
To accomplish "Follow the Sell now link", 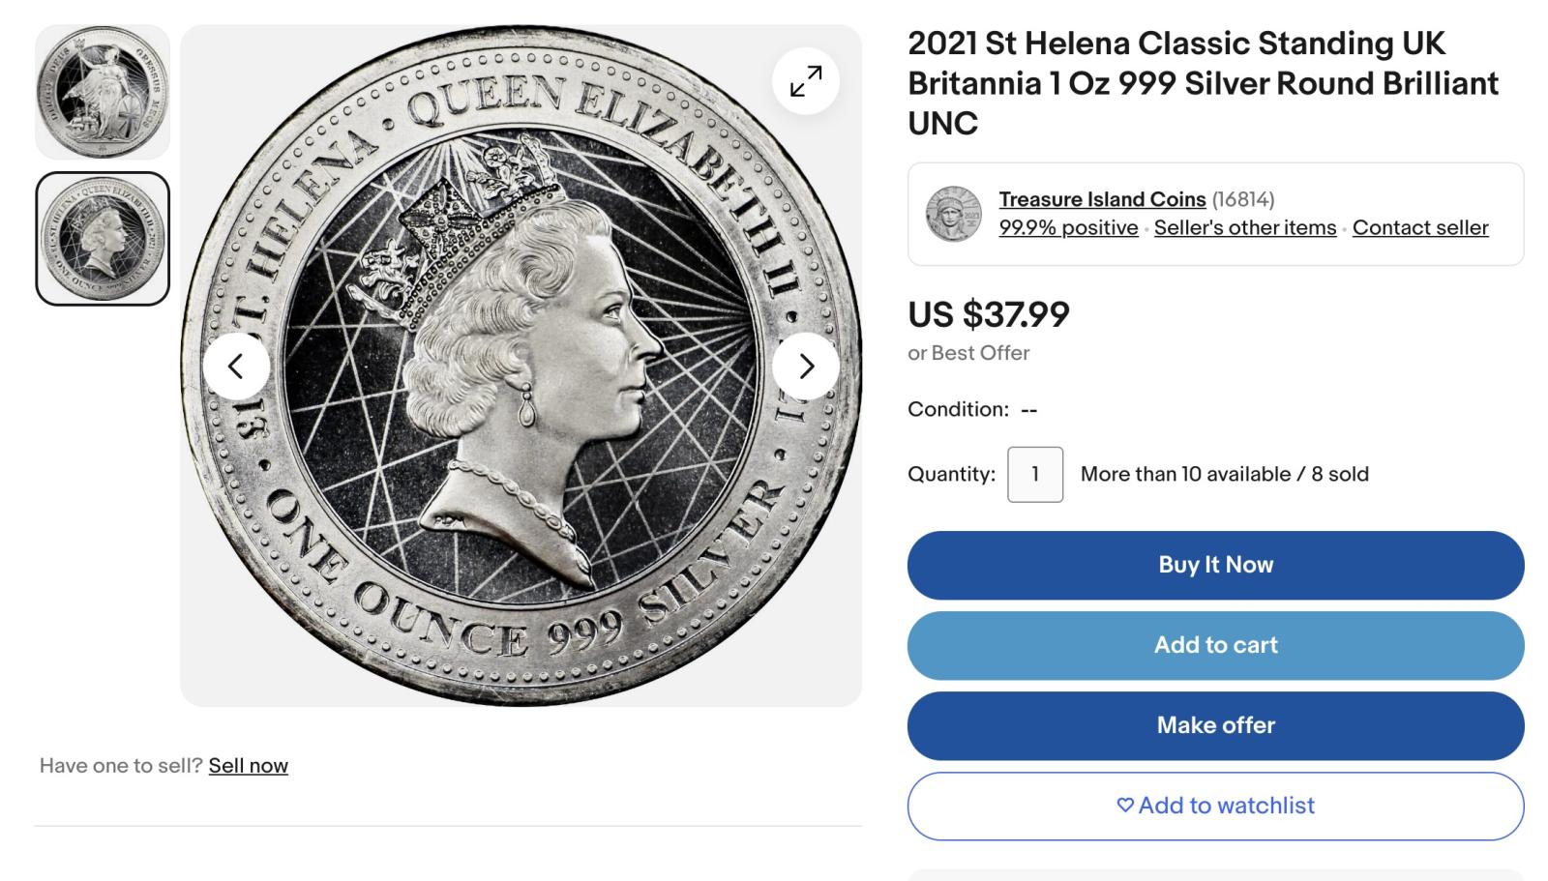I will [x=249, y=766].
